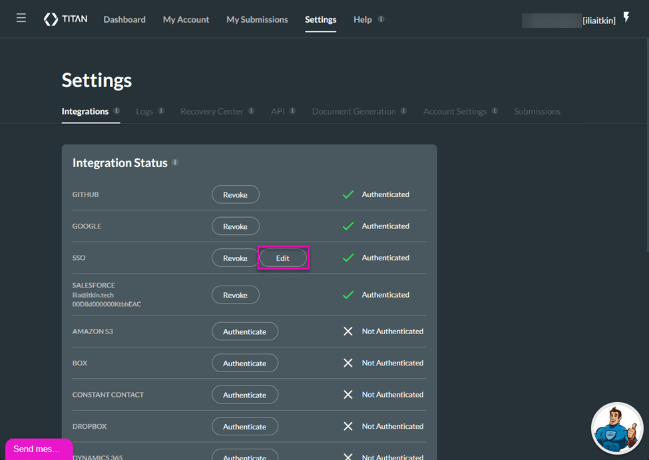The width and height of the screenshot is (649, 460).
Task: Click the [iliaitkin] username
Action: pos(599,20)
